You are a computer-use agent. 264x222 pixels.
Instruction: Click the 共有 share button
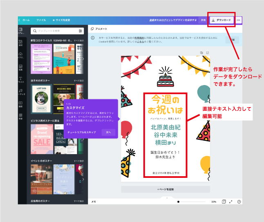coord(203,20)
